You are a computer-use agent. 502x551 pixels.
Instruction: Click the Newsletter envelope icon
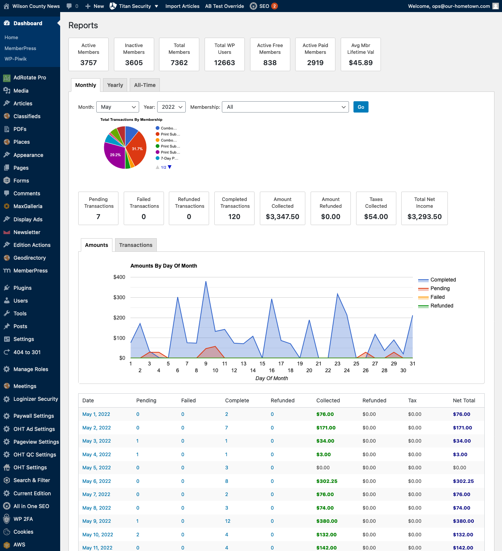[x=8, y=232]
